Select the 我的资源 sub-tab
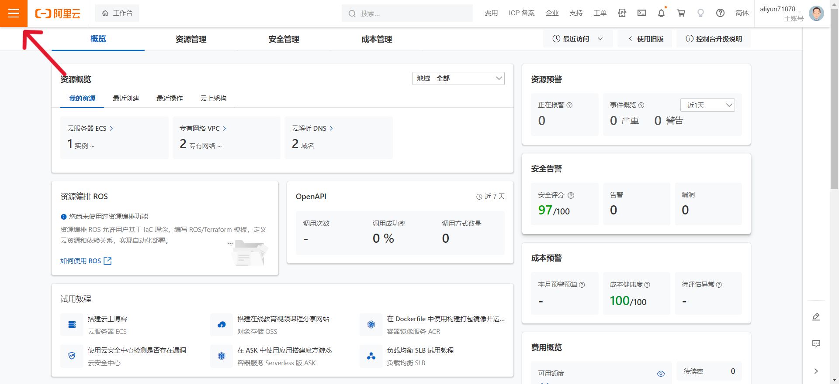 click(x=82, y=99)
